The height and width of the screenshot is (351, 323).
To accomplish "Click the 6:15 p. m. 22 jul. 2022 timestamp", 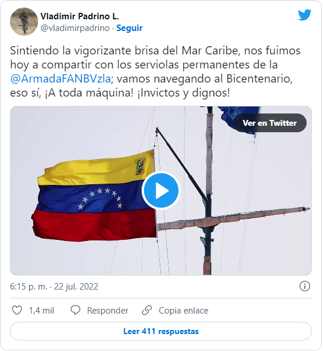I will coord(54,287).
